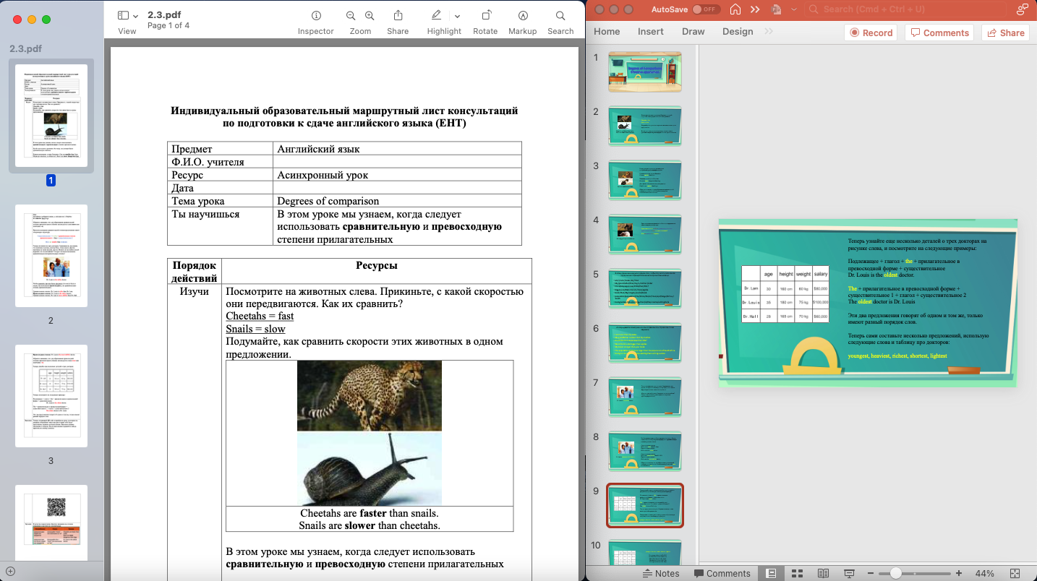This screenshot has height=581, width=1037.
Task: Start slide show from status bar
Action: click(849, 573)
